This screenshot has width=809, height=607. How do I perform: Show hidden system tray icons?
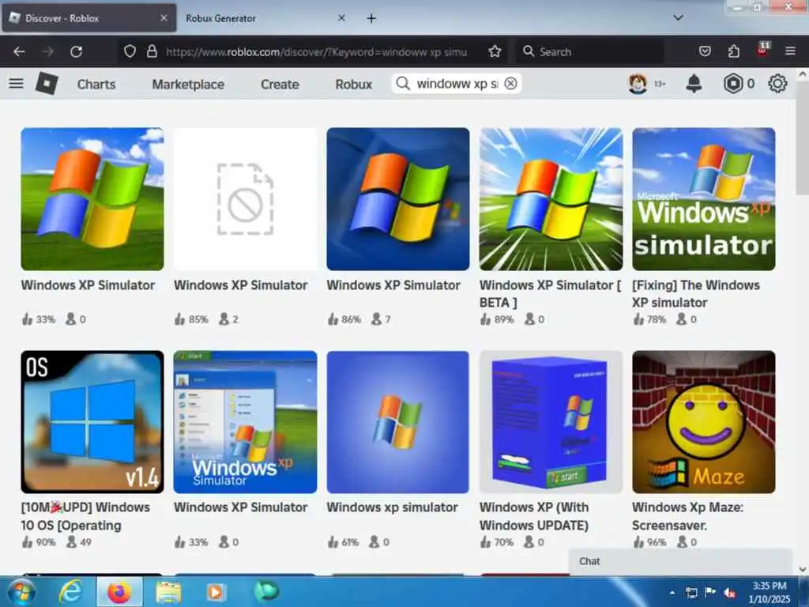[x=672, y=593]
